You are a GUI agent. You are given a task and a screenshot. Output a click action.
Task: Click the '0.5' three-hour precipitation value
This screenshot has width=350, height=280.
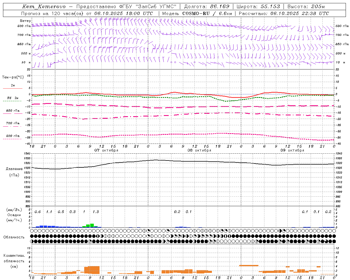click(x=61, y=212)
